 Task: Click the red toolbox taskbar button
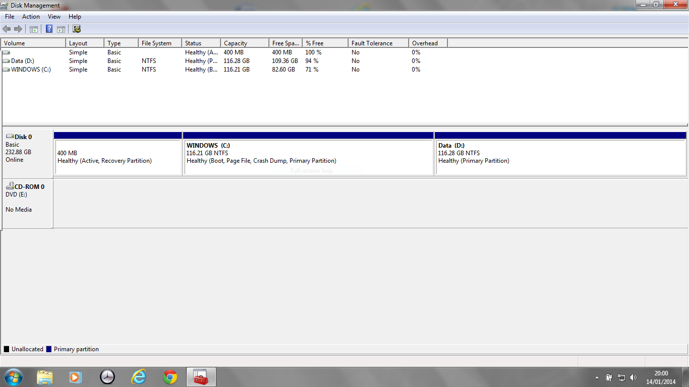(x=201, y=377)
